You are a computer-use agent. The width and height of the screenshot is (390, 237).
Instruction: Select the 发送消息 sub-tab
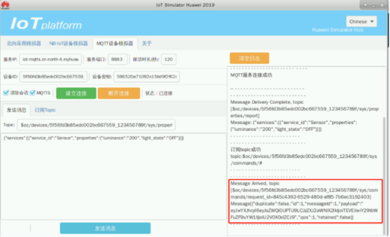tap(17, 110)
